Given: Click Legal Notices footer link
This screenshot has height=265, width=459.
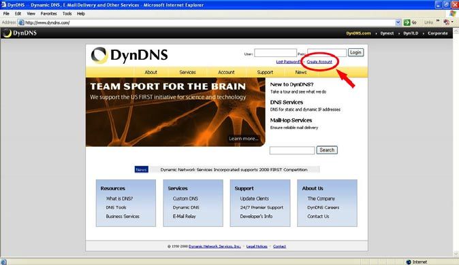Looking at the screenshot, I should pyautogui.click(x=257, y=247).
